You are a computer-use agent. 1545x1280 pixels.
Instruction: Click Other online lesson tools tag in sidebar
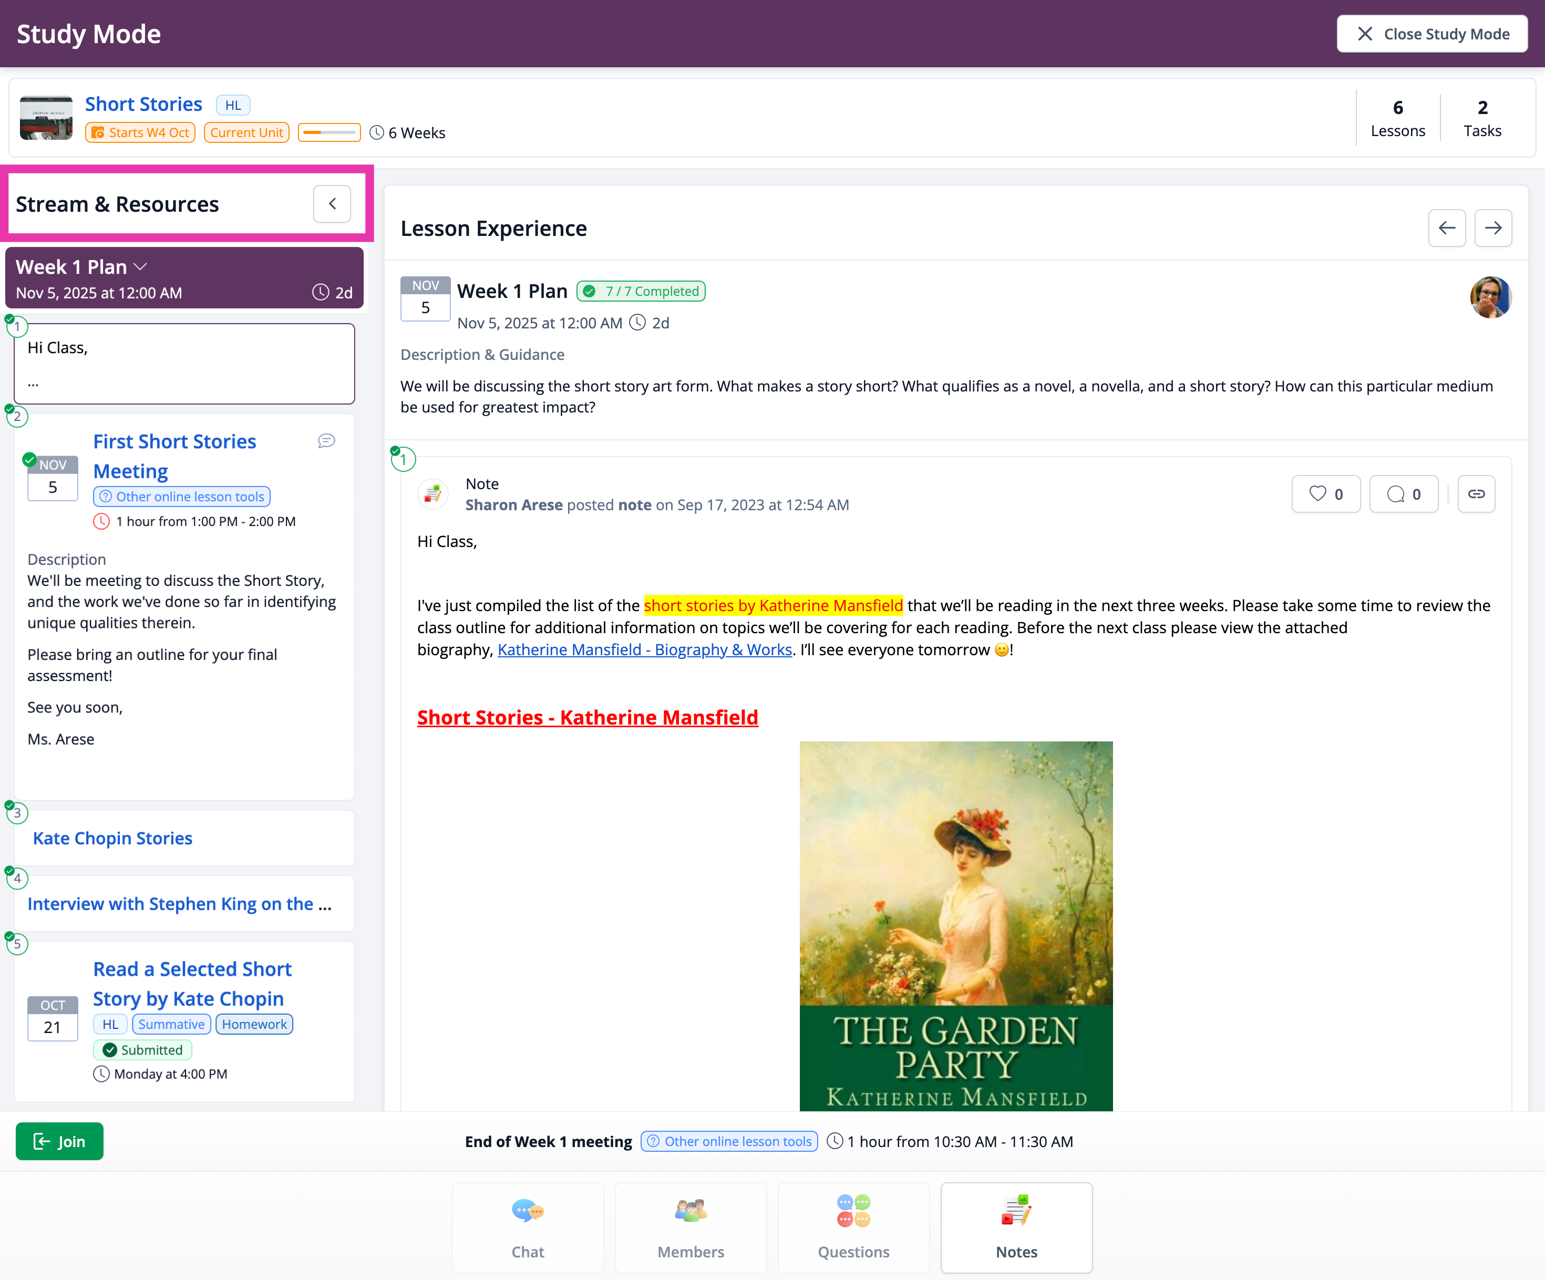tap(182, 497)
